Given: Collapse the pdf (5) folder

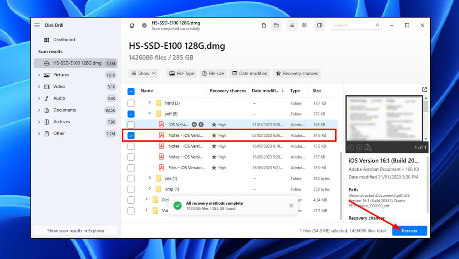Looking at the screenshot, I should coord(150,114).
